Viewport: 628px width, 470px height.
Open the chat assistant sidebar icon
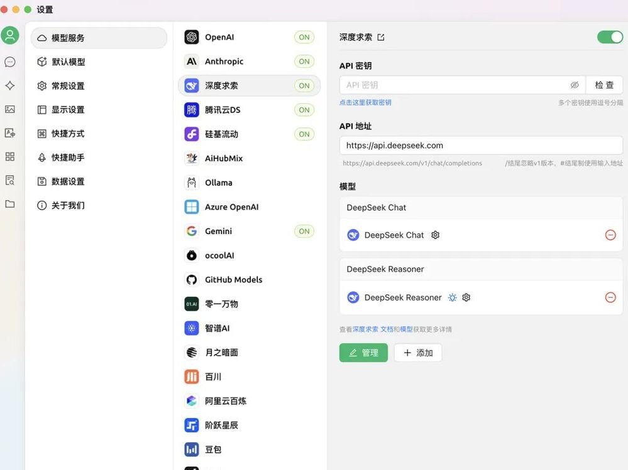click(10, 62)
